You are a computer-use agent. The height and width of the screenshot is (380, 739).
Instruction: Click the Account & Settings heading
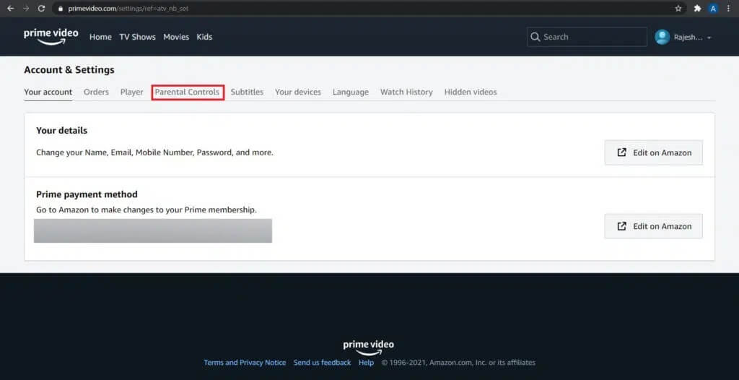(69, 70)
